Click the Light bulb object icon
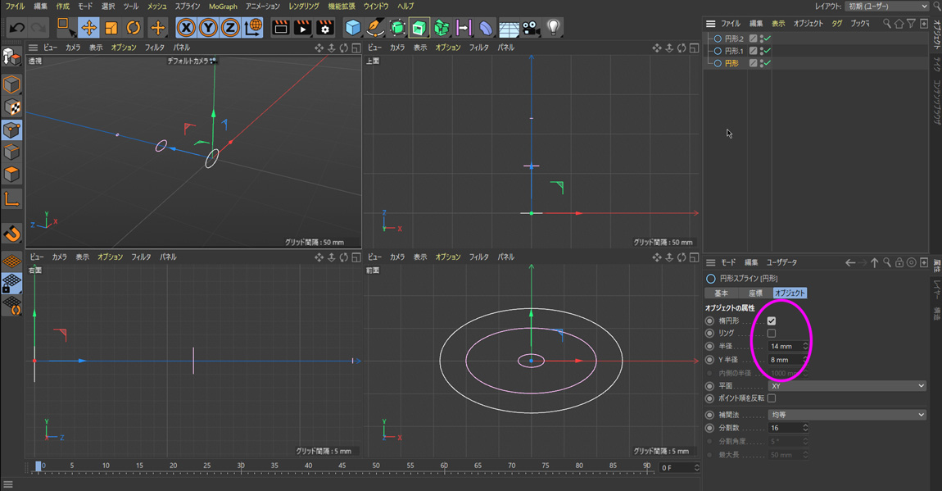This screenshot has width=942, height=491. 554,28
